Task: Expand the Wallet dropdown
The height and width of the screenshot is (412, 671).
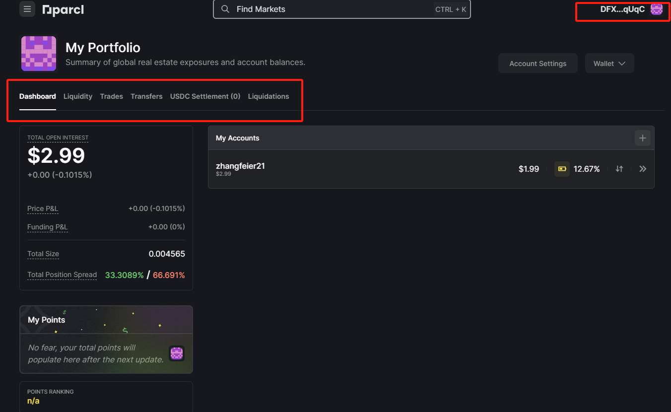Action: 609,64
